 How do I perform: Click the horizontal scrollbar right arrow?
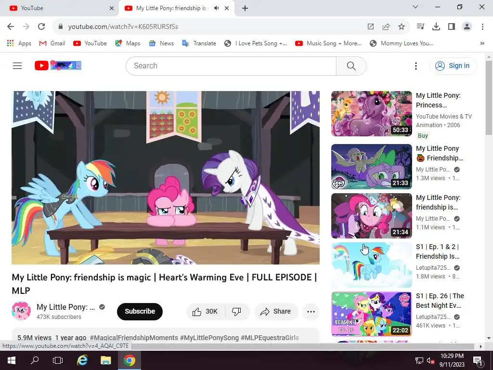pyautogui.click(x=480, y=346)
